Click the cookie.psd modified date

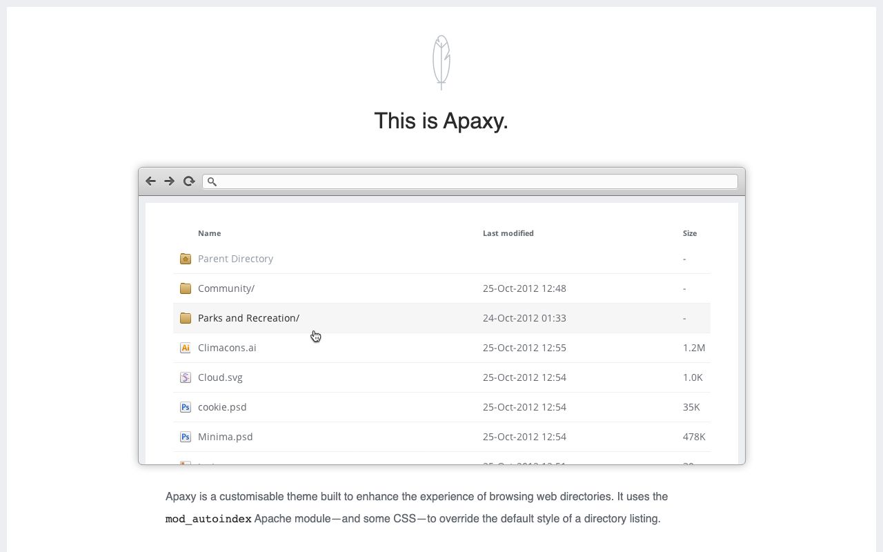click(524, 407)
